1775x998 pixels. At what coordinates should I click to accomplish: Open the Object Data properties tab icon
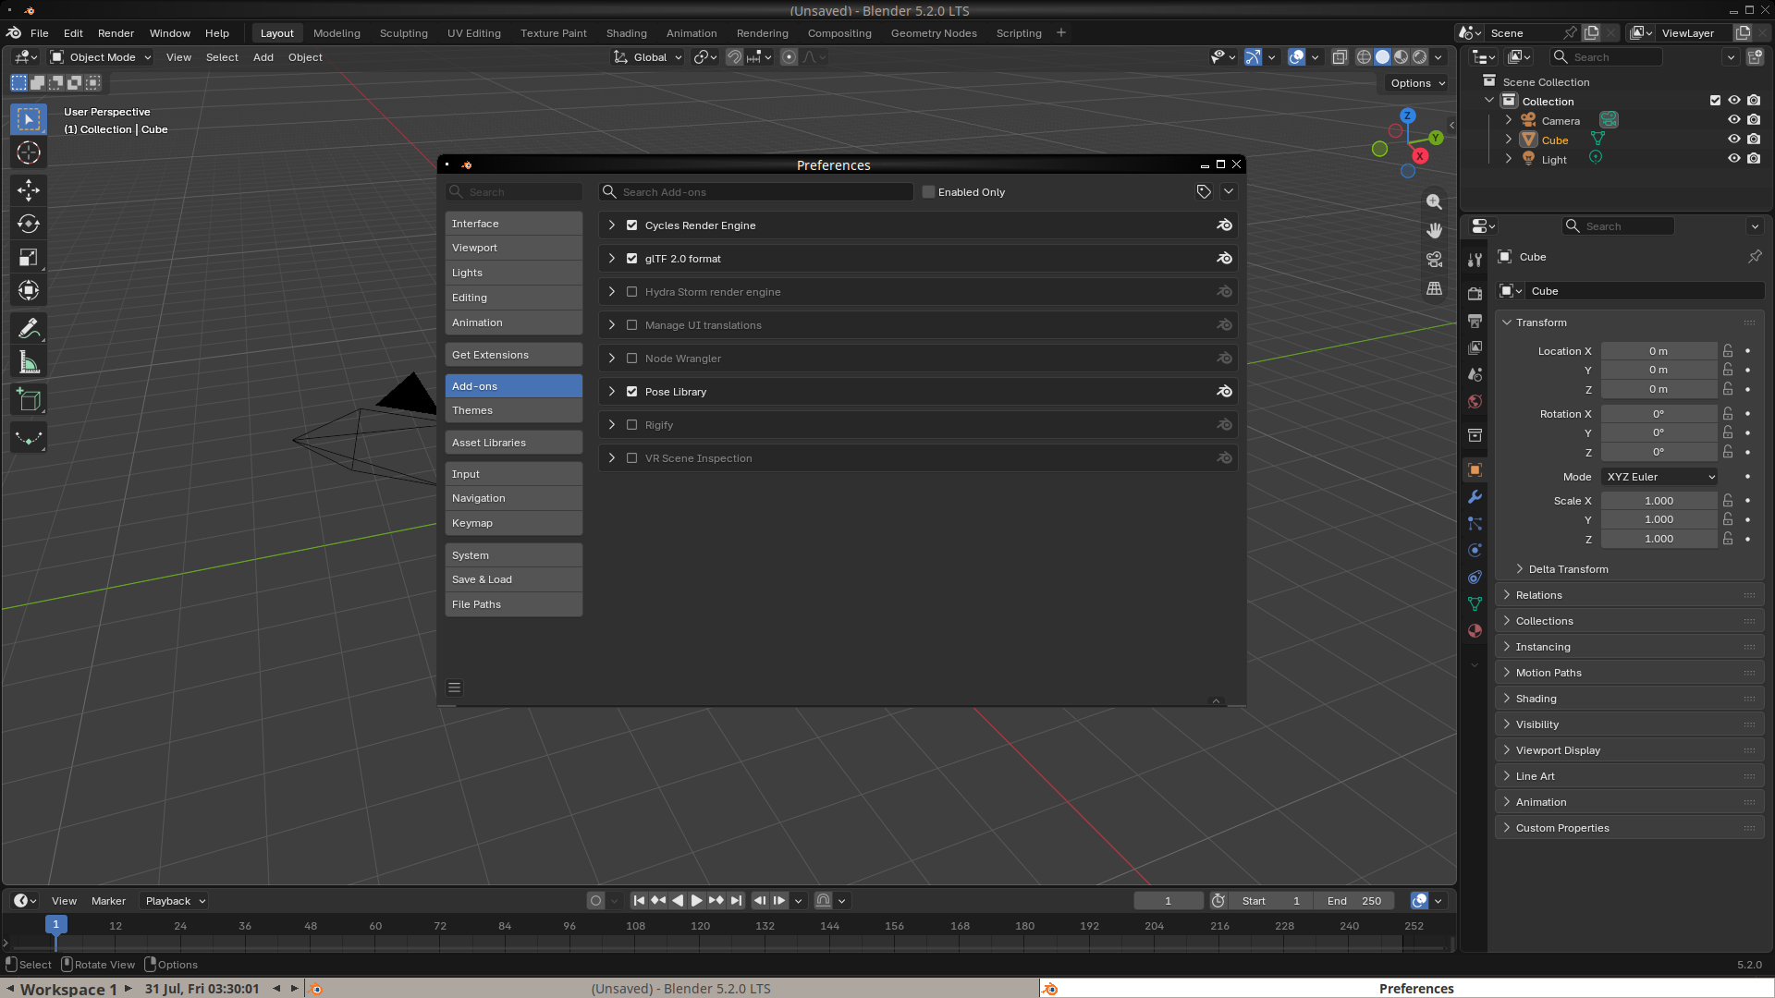(1475, 604)
